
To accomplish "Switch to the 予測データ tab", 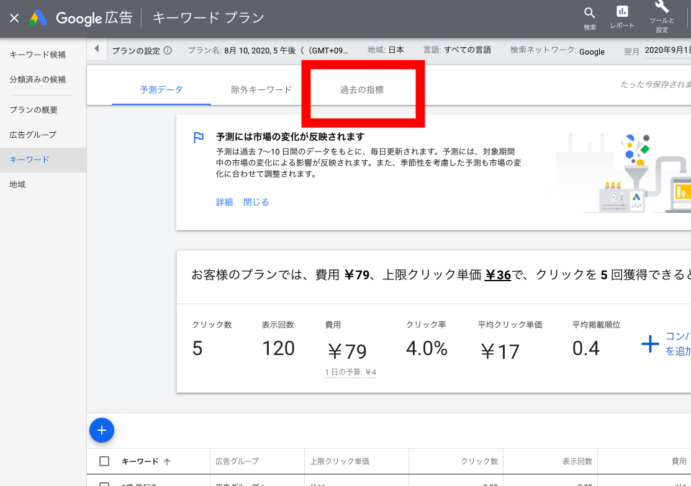I will click(x=161, y=90).
